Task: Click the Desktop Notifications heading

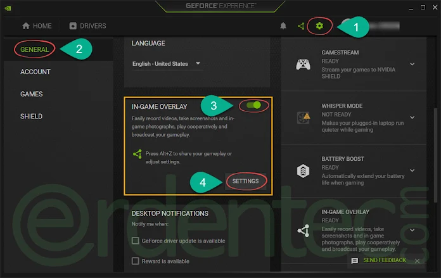Action: 170,213
